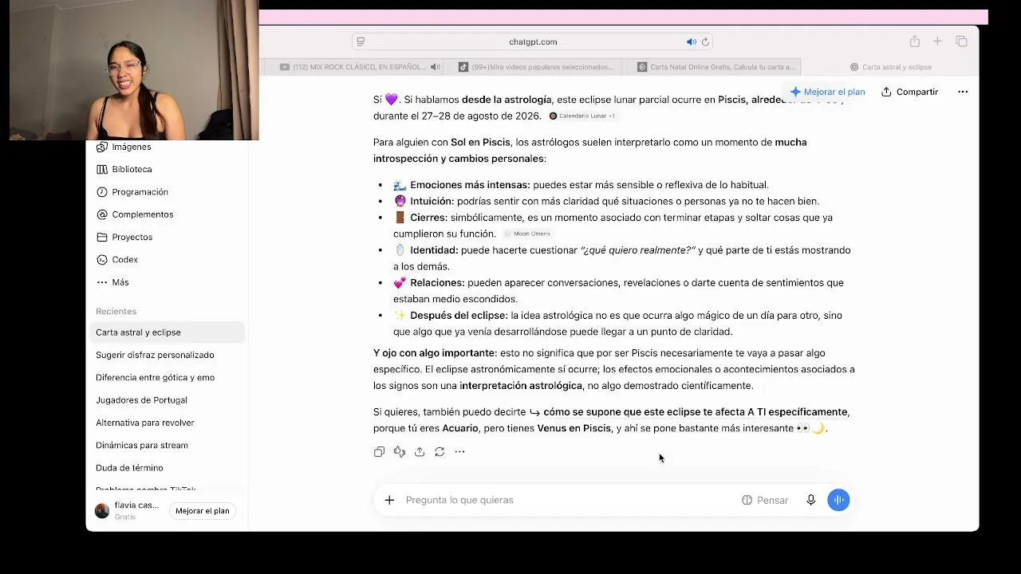The width and height of the screenshot is (1021, 574).
Task: Add attachment with plus icon
Action: [x=389, y=500]
